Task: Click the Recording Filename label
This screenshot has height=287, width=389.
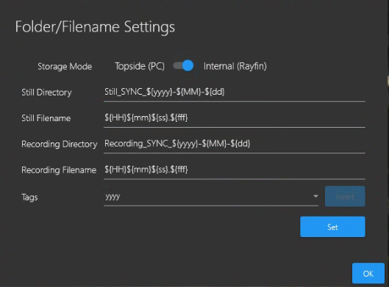Action: click(x=59, y=170)
